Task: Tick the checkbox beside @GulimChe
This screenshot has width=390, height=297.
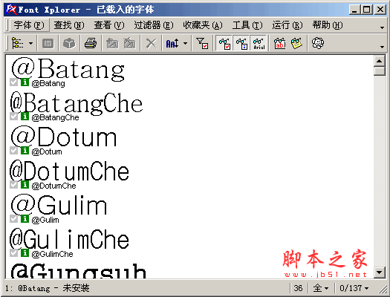Action: [x=13, y=252]
